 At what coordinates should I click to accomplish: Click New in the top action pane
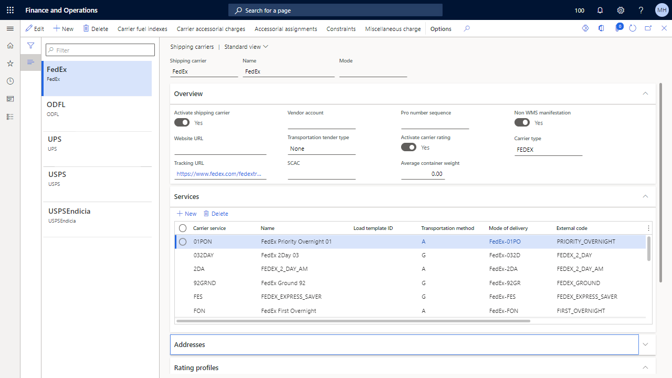(x=64, y=29)
